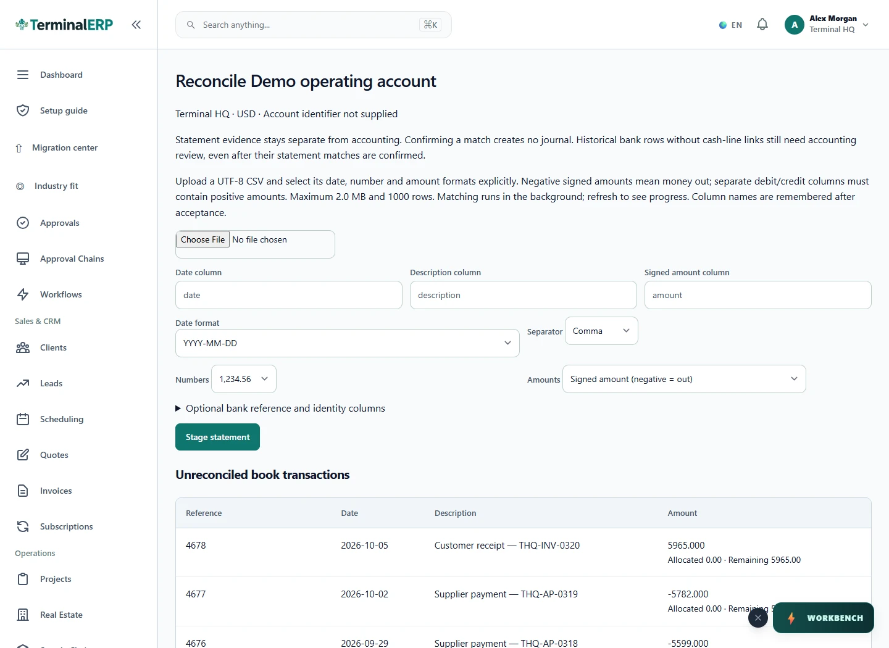Screen dimensions: 889x648
Task: Click the Projects clipboard icon
Action: [23, 579]
